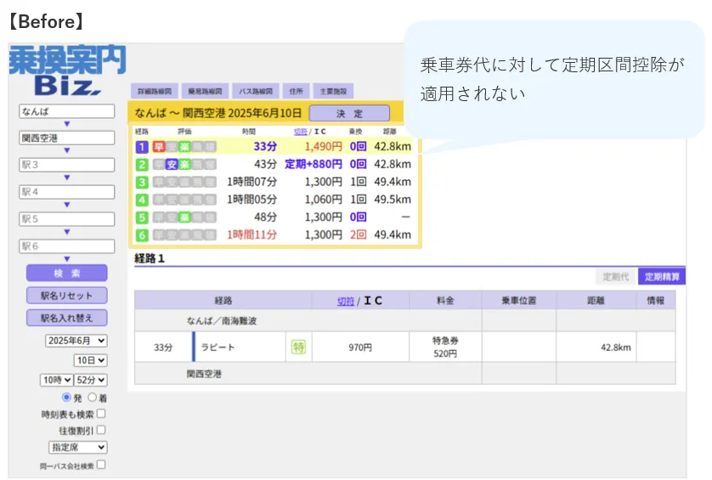This screenshot has height=480, width=712.
Task: Open the 指定席 seat type dropdown
Action: [x=77, y=447]
